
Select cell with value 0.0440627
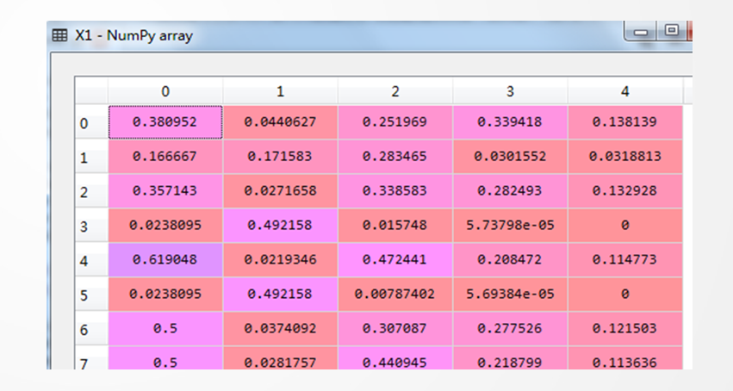point(281,122)
